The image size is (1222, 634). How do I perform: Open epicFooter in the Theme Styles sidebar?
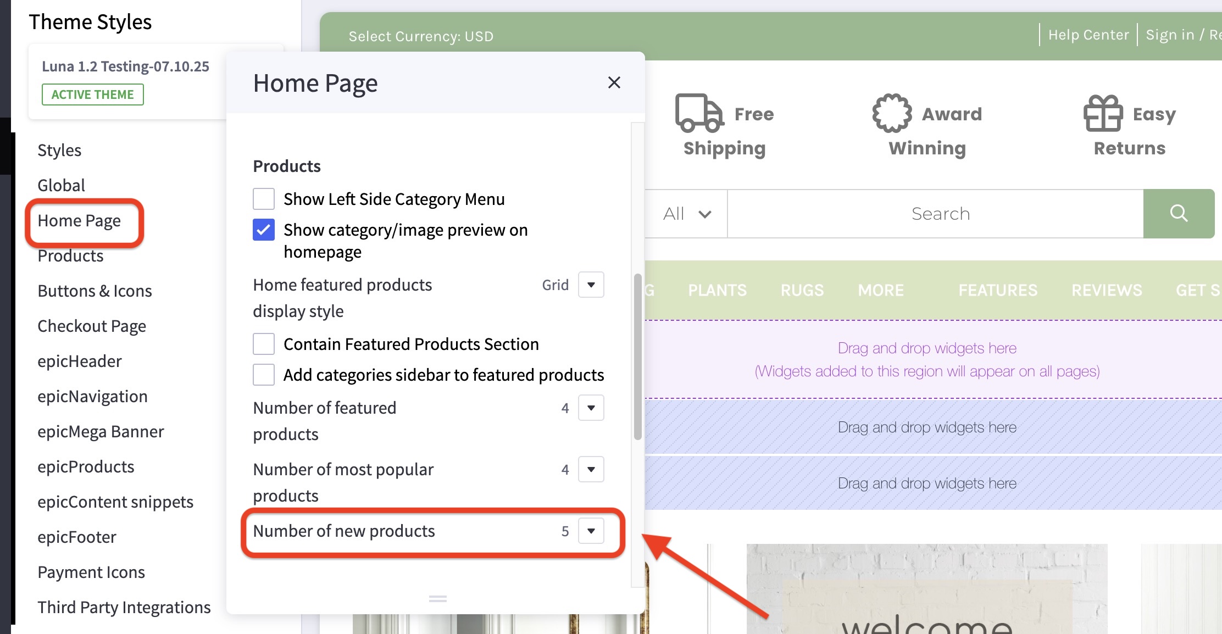tap(77, 537)
